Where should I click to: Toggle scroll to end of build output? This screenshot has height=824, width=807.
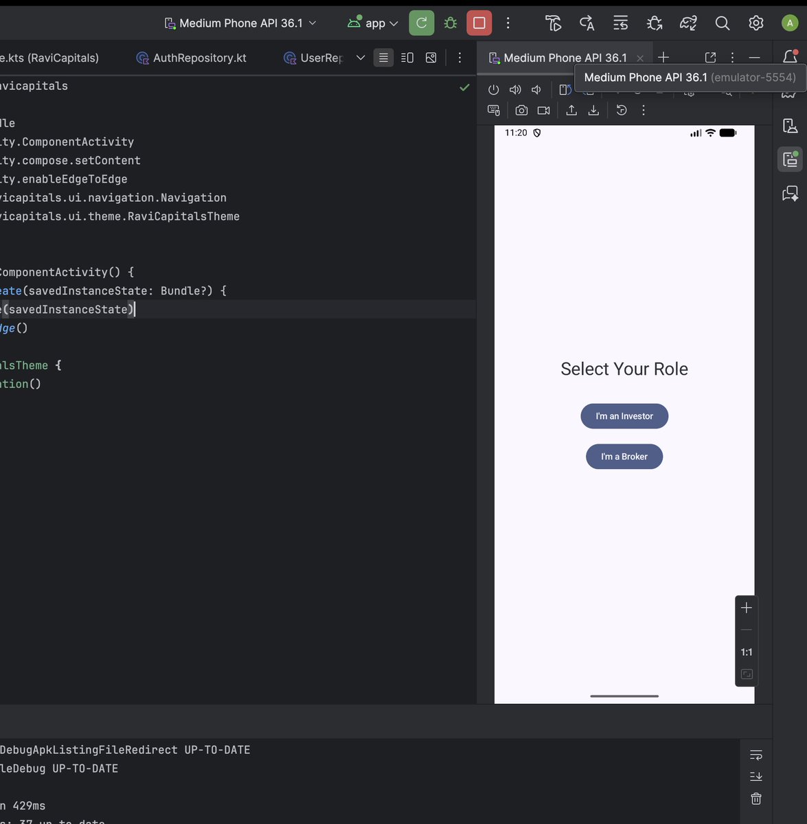tap(756, 777)
